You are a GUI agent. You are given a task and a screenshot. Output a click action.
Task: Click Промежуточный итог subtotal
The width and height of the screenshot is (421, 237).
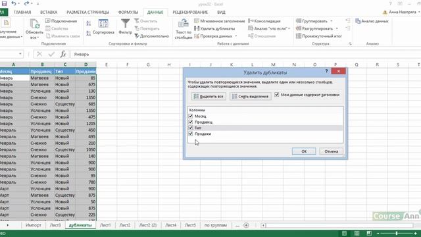click(319, 36)
